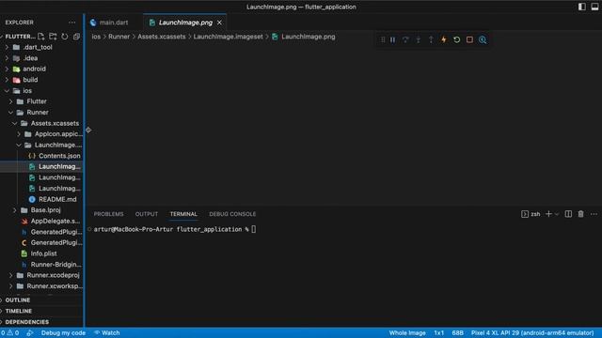
Task: Restart the debug session
Action: pyautogui.click(x=456, y=39)
